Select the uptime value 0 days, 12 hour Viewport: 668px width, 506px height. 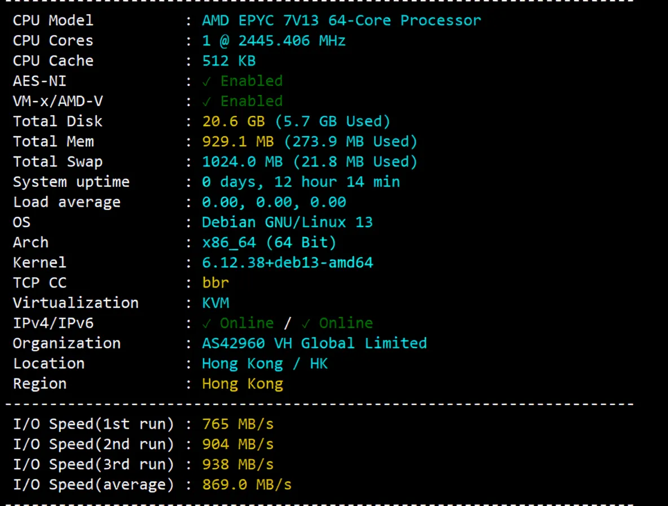point(269,182)
